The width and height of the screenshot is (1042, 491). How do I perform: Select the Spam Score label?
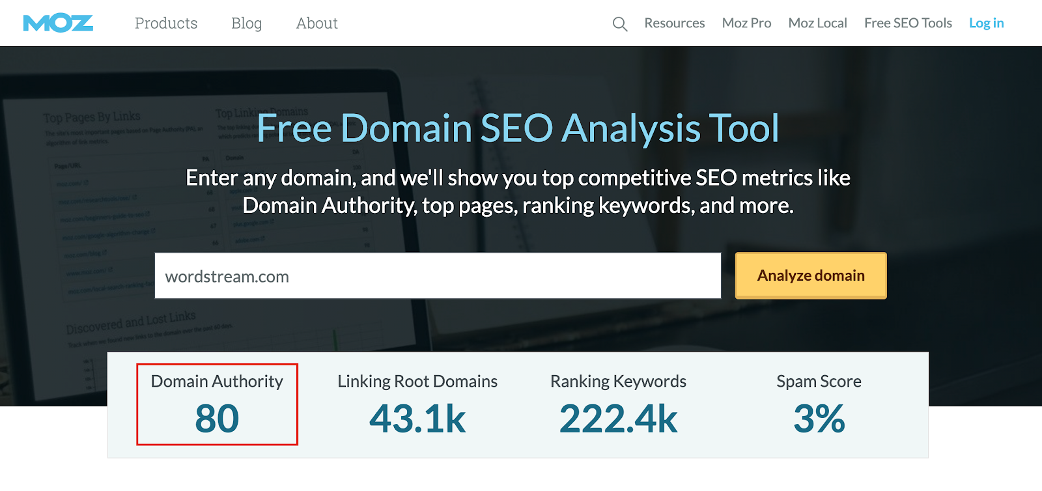[x=819, y=382]
